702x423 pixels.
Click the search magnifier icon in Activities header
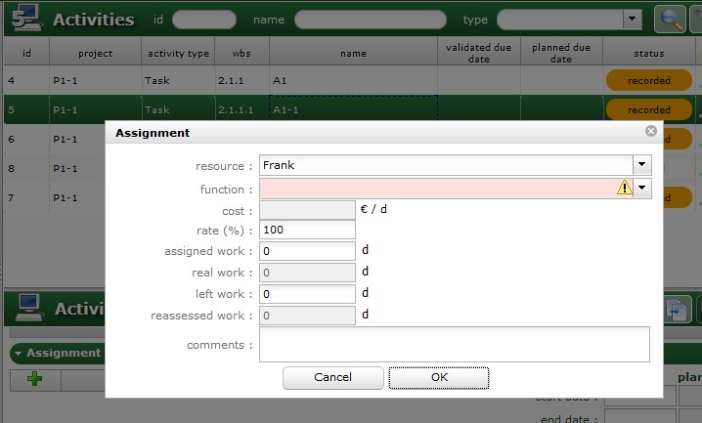(x=670, y=20)
